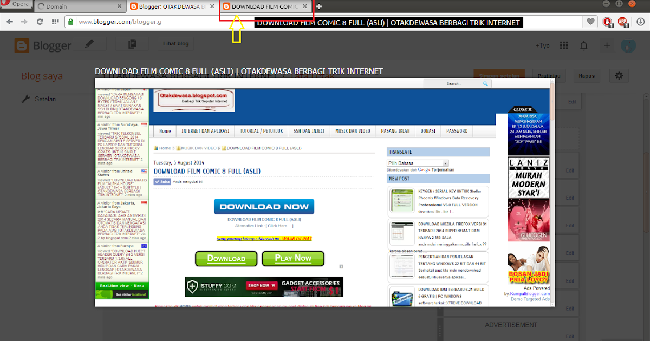Go back with the browser back arrow
Image resolution: width=650 pixels, height=341 pixels.
tap(9, 22)
